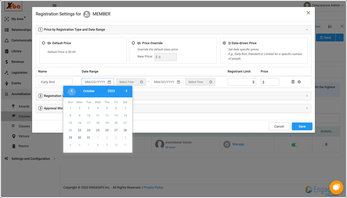Go to previous month in calendar
The width and height of the screenshot is (347, 198).
coord(72,91)
